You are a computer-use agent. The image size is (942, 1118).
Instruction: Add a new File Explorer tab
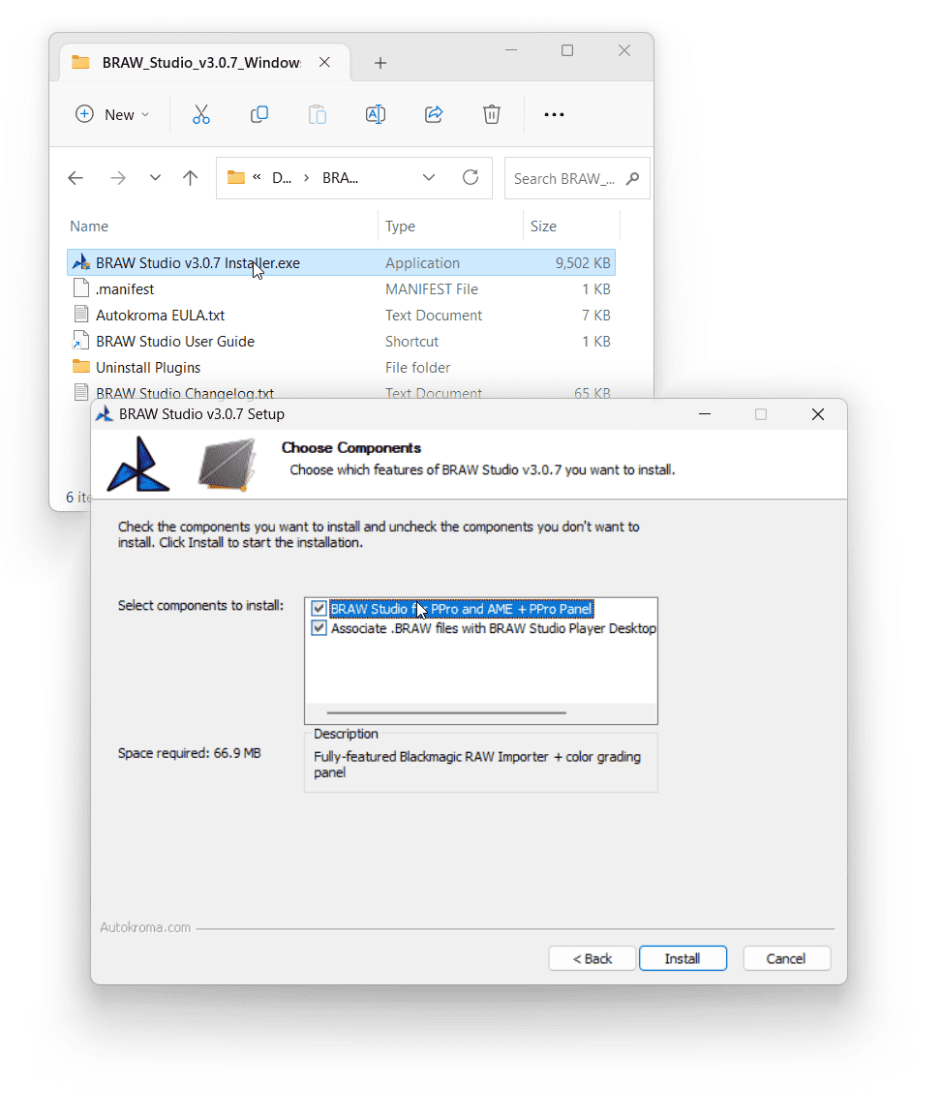point(380,63)
